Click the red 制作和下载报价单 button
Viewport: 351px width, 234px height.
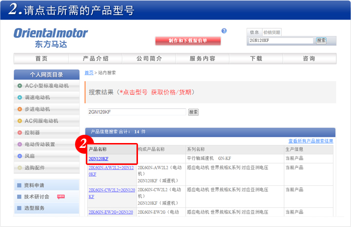pos(188,41)
